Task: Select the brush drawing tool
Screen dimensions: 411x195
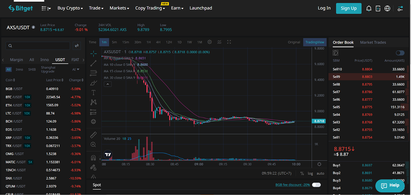Action: [94, 83]
